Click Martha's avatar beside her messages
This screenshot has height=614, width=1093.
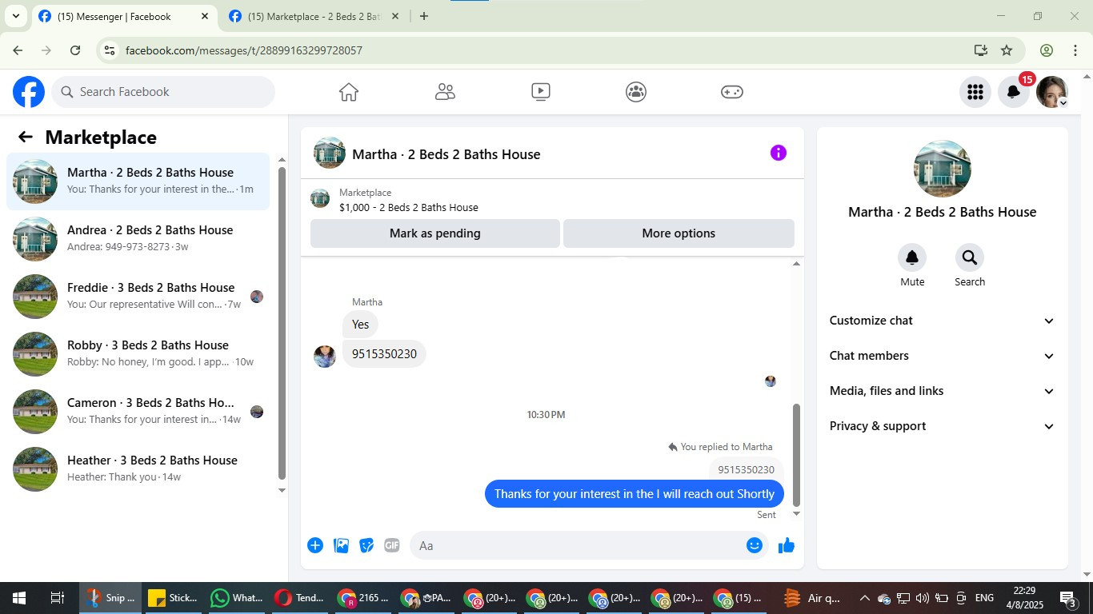click(x=325, y=357)
